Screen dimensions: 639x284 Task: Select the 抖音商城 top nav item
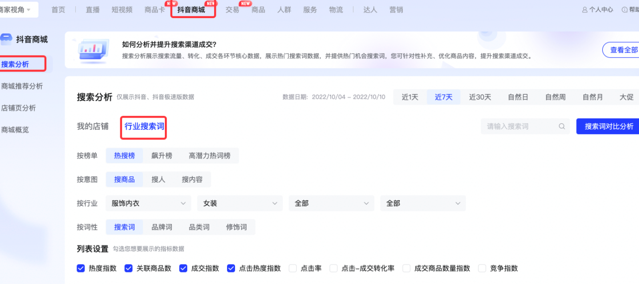click(x=191, y=10)
